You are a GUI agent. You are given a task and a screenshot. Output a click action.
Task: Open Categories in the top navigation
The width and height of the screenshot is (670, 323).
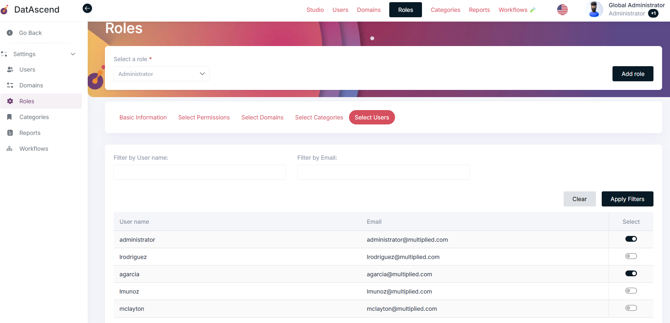tap(445, 10)
